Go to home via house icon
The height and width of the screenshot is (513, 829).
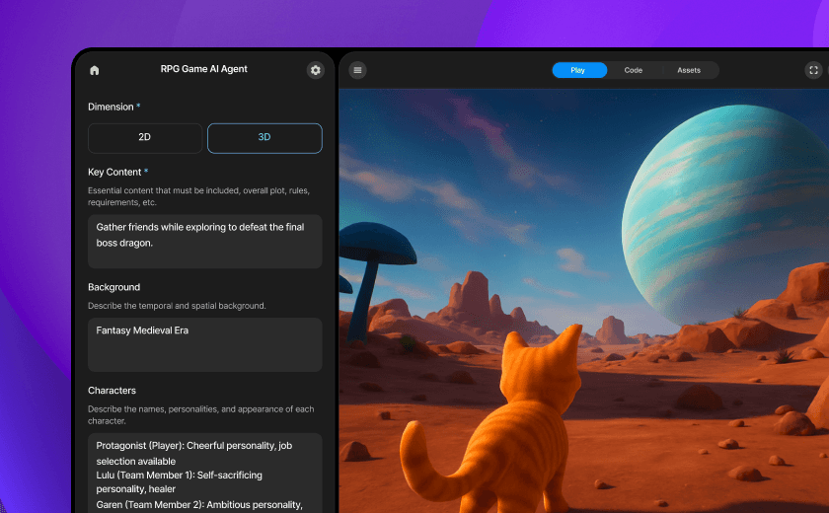coord(95,70)
